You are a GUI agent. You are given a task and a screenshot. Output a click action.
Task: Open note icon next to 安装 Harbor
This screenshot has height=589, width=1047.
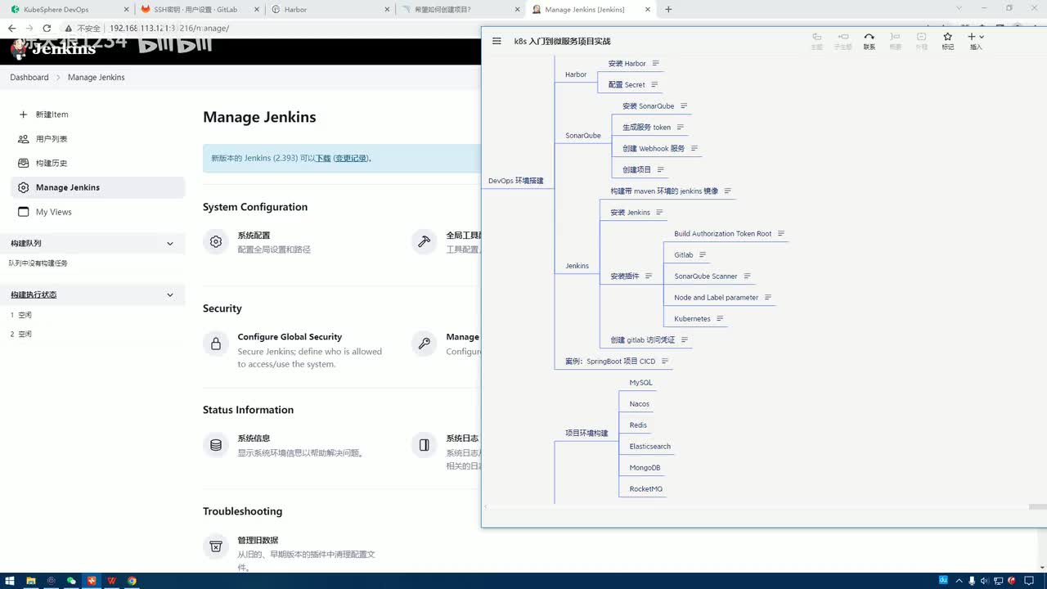[x=655, y=63]
